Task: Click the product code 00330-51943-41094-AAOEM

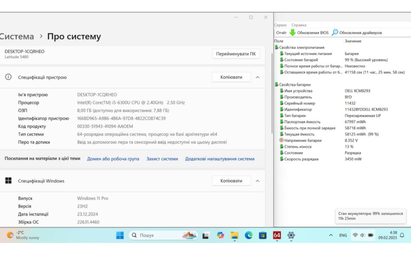Action: pos(105,126)
